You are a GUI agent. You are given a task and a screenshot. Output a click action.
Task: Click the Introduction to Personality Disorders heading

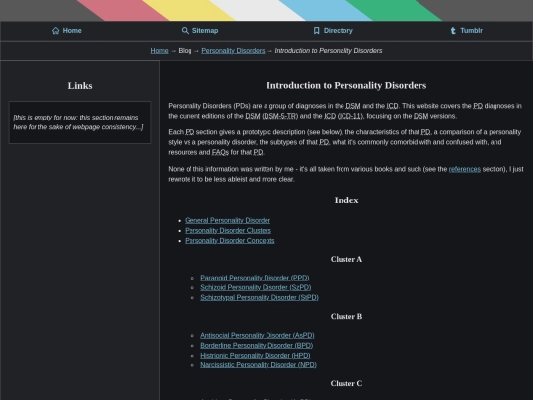click(346, 85)
